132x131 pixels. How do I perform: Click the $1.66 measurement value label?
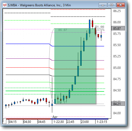point(100,27)
